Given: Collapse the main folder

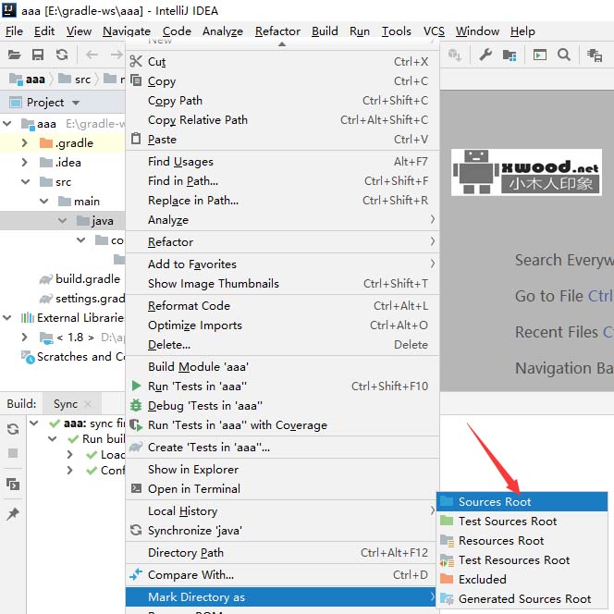Looking at the screenshot, I should pyautogui.click(x=43, y=201).
